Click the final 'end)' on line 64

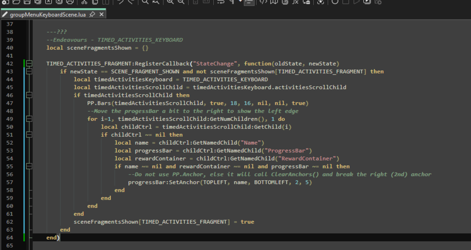(x=53, y=238)
